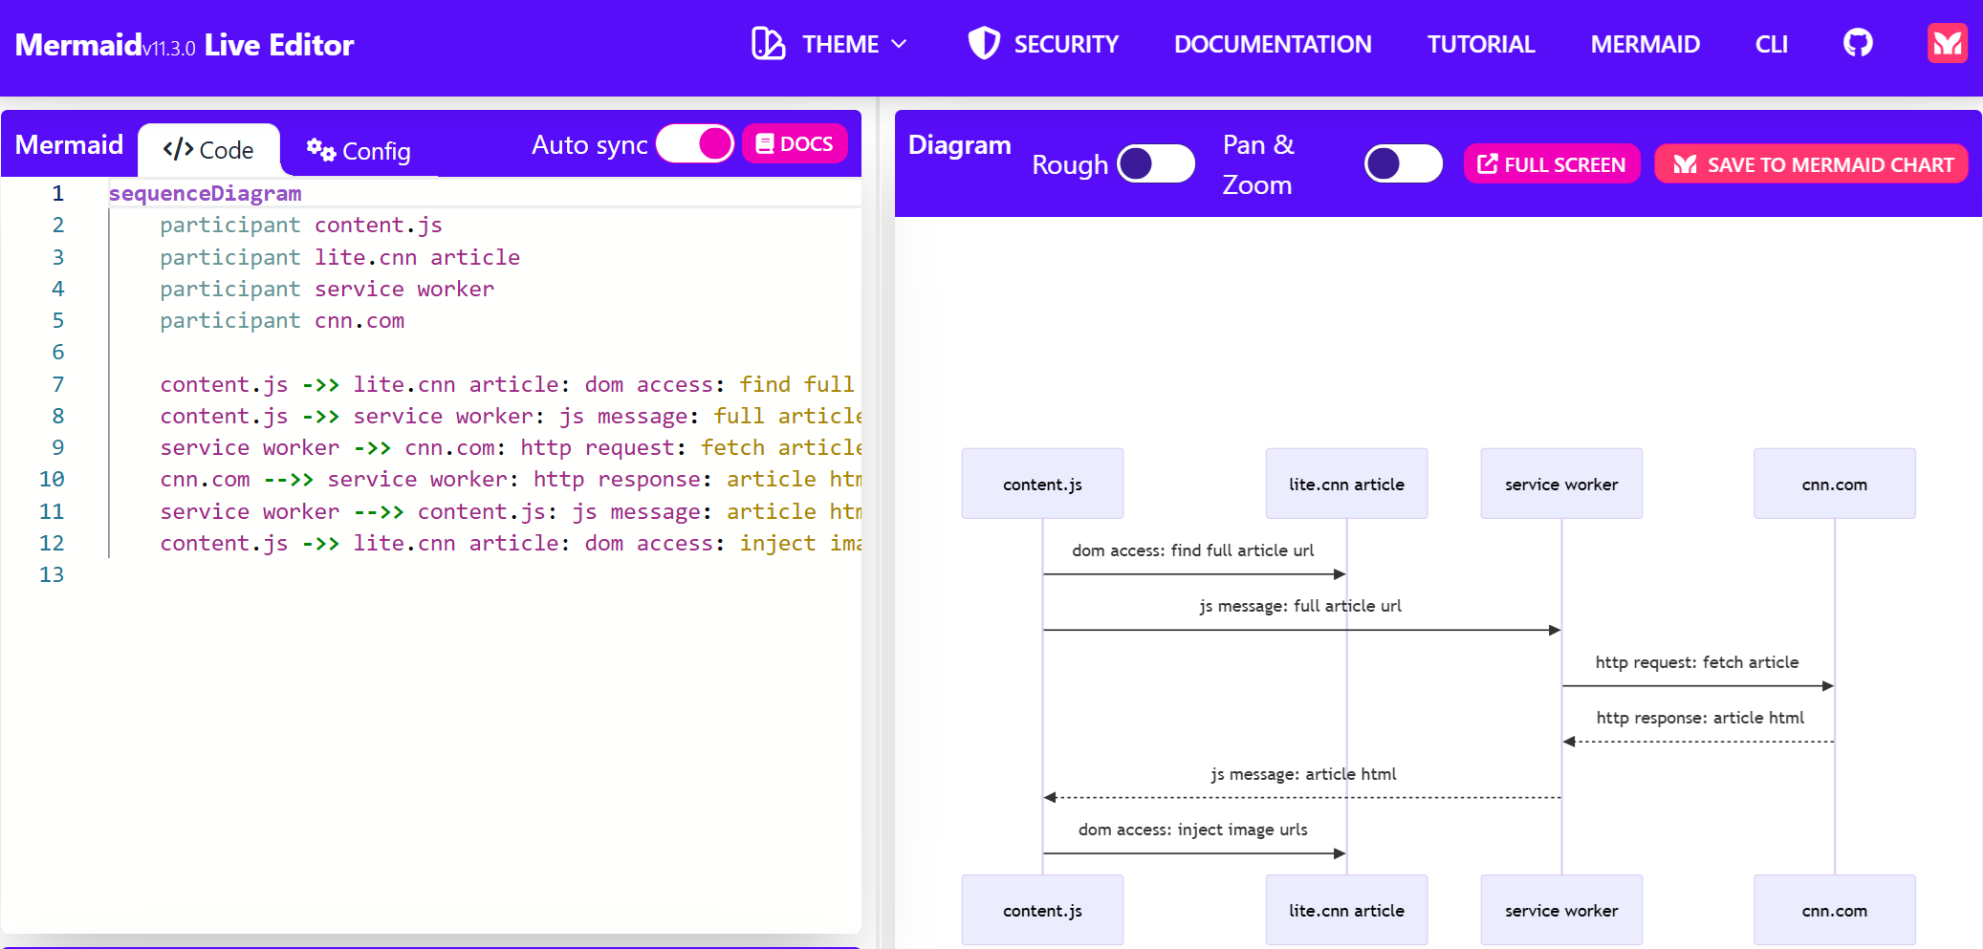Enable the Rough diagram toggle
This screenshot has height=949, width=1983.
(1156, 163)
